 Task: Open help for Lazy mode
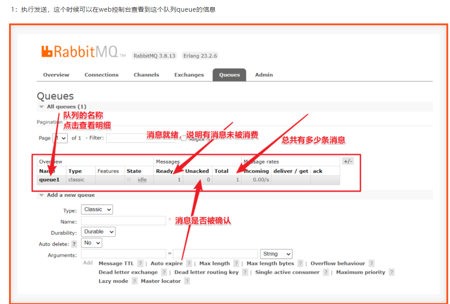click(135, 281)
